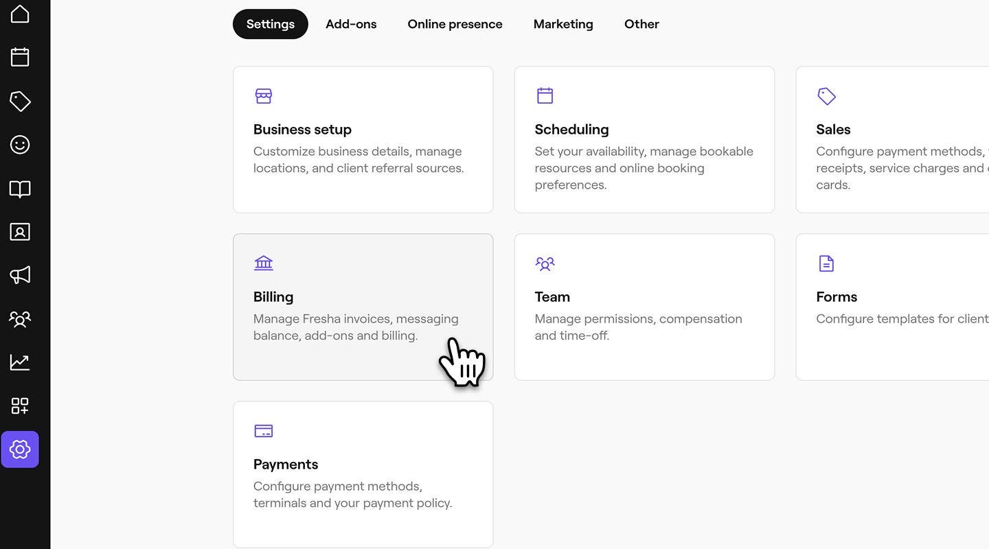Click the Marketing megaphone sidebar icon
989x549 pixels.
[20, 275]
